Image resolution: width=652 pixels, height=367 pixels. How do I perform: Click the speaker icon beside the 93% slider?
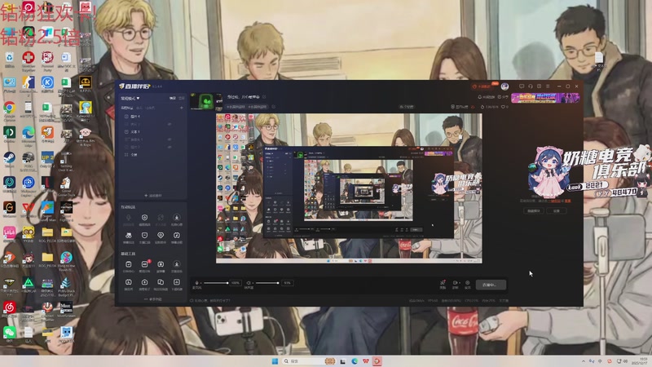(x=249, y=283)
